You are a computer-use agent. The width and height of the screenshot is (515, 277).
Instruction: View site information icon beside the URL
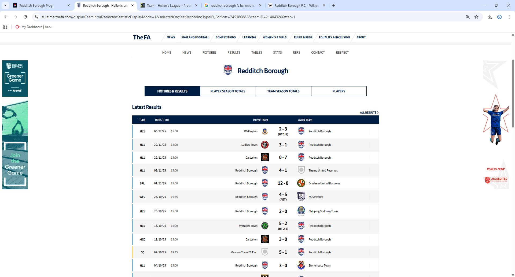(37, 17)
